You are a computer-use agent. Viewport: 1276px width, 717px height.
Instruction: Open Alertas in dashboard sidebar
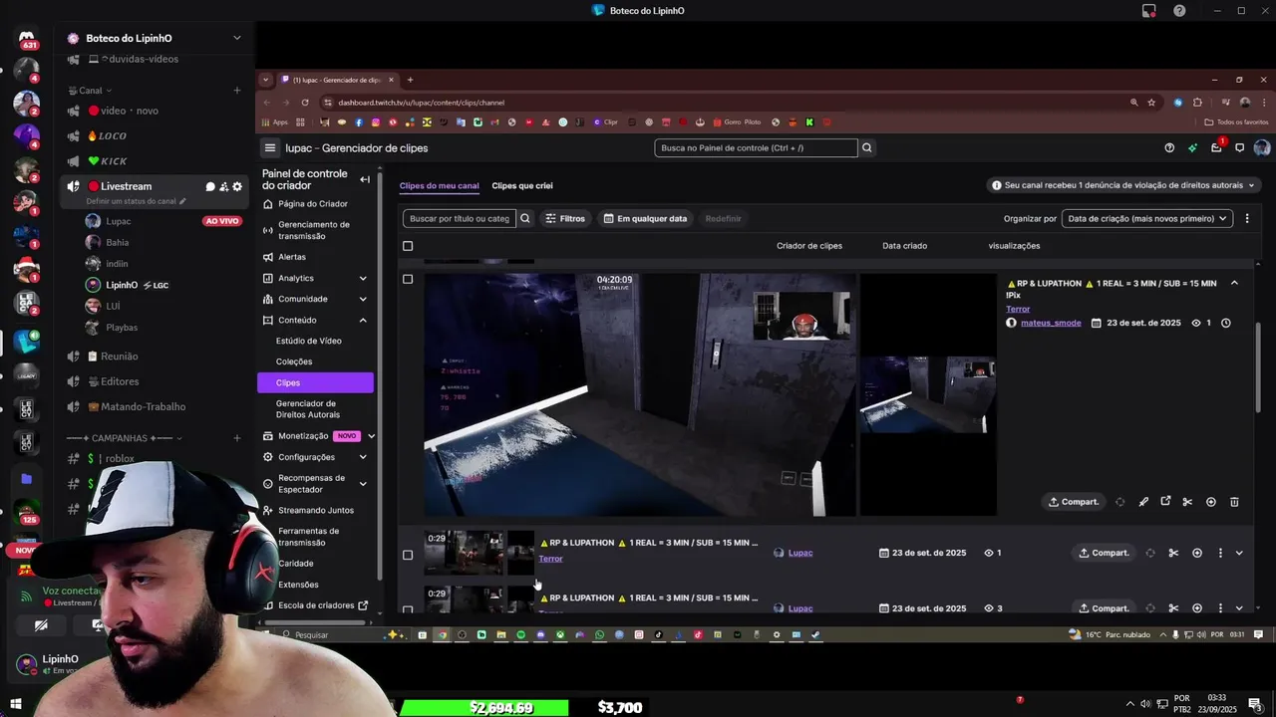pyautogui.click(x=292, y=257)
